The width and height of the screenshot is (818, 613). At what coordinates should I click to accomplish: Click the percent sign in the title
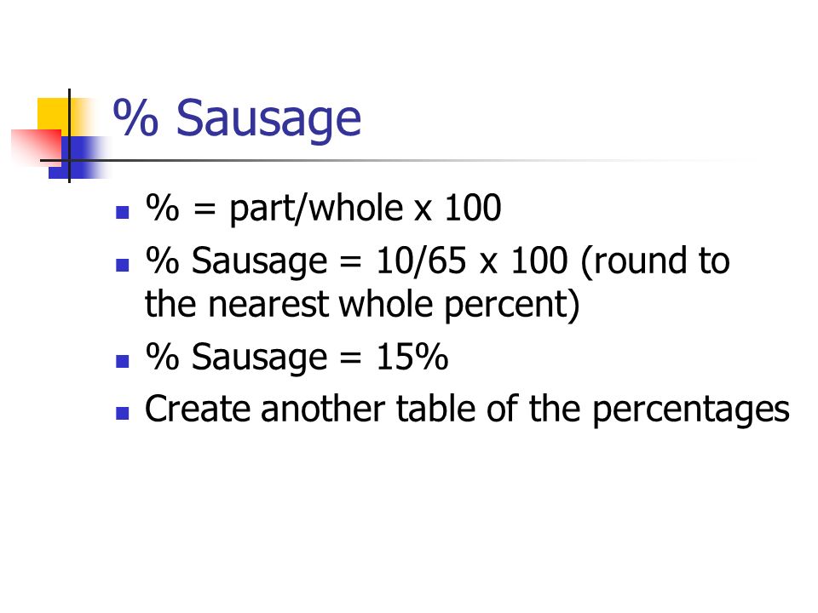pyautogui.click(x=135, y=117)
